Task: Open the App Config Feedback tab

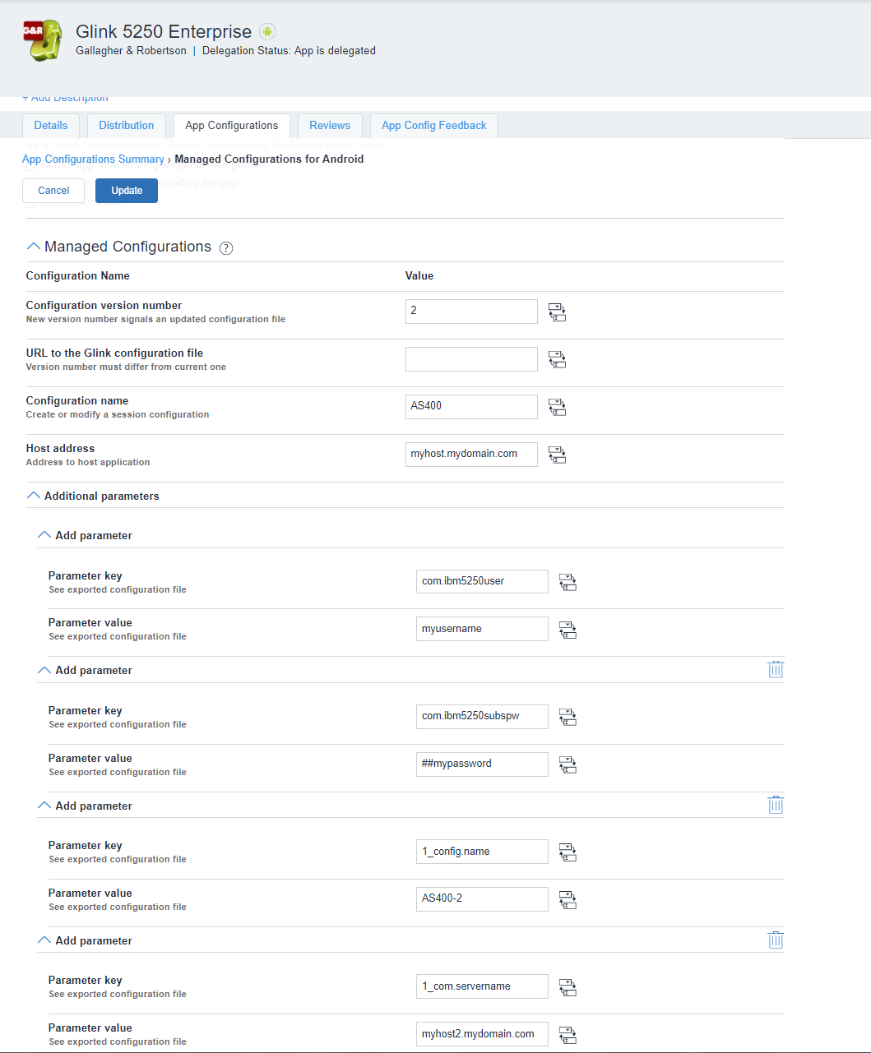Action: point(433,126)
